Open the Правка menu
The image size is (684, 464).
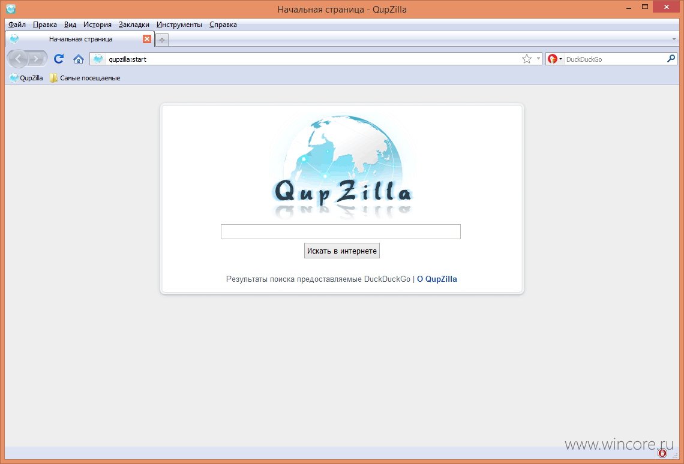(45, 25)
